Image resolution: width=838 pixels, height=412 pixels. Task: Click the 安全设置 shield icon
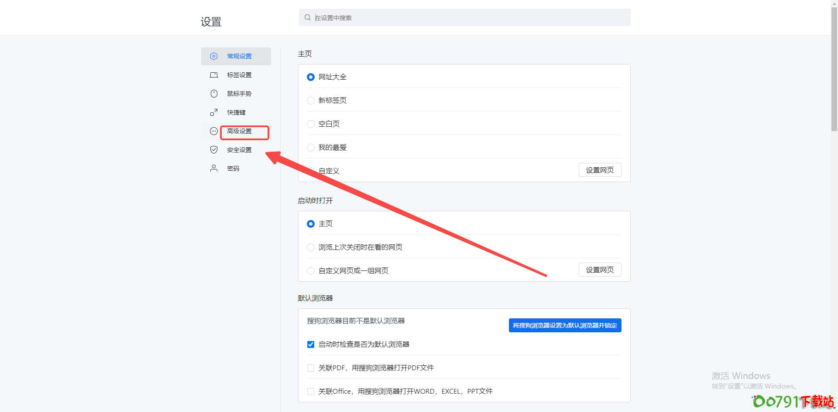(x=214, y=150)
